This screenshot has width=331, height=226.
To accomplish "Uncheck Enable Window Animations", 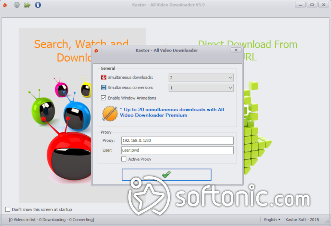I will click(104, 98).
